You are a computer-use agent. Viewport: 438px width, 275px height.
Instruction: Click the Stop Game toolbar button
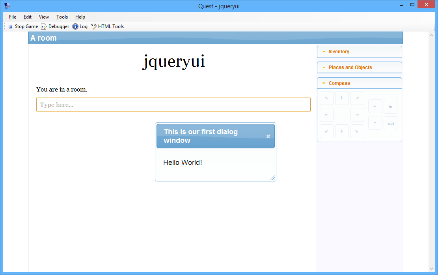pos(23,26)
